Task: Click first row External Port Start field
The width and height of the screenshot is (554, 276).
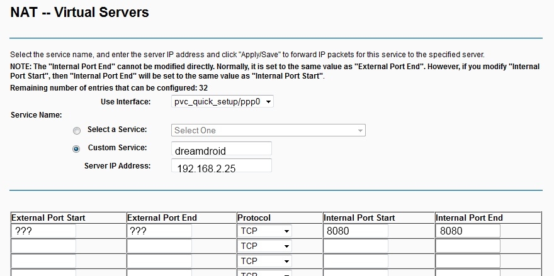Action: [x=43, y=231]
